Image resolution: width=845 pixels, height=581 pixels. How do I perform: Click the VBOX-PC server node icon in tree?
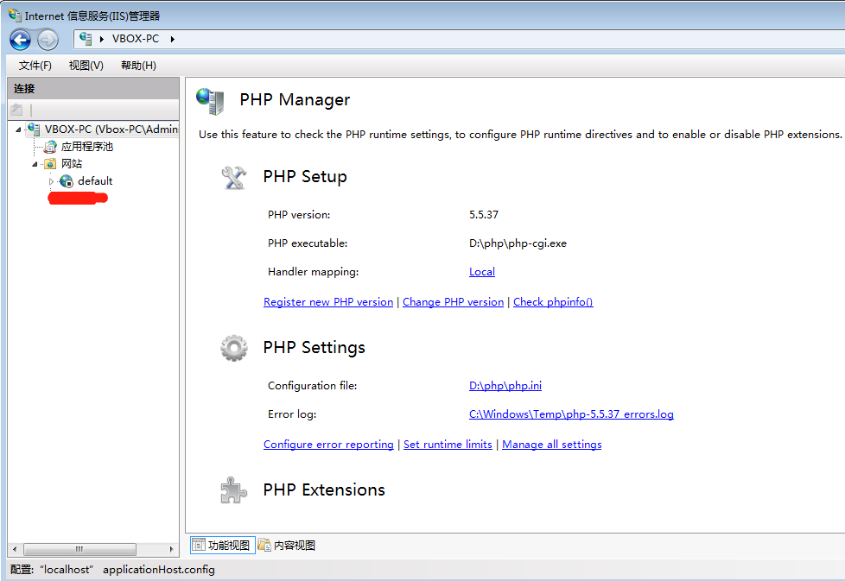pyautogui.click(x=34, y=129)
